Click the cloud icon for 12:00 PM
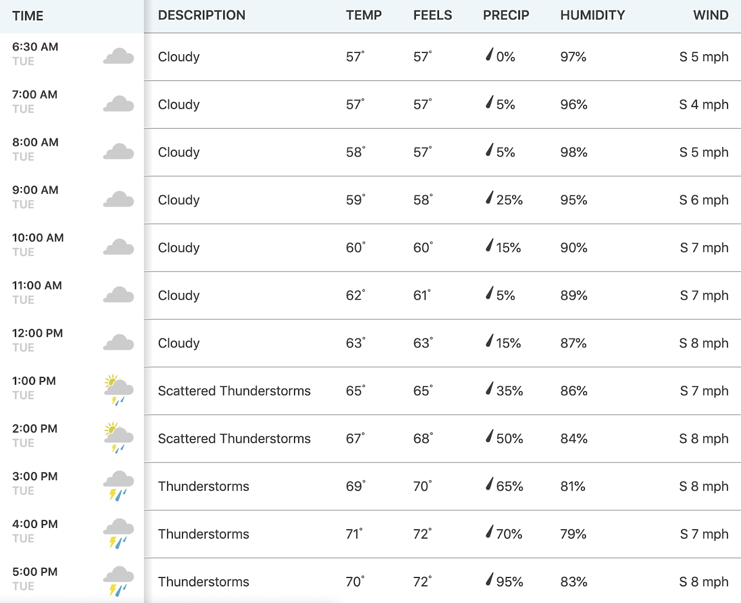 pyautogui.click(x=119, y=342)
